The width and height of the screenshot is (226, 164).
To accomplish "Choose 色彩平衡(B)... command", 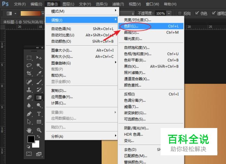I will coord(151,60).
